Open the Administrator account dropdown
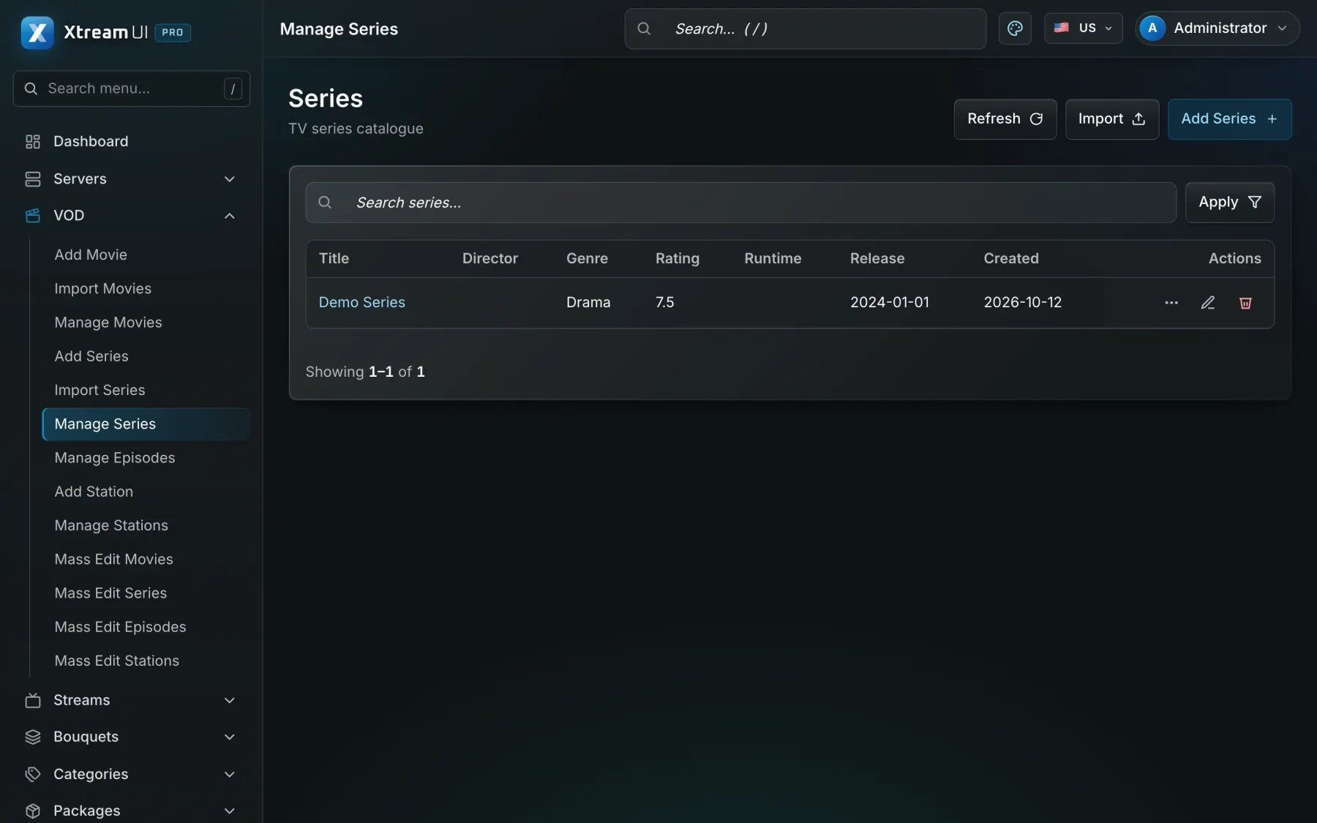This screenshot has height=823, width=1317. (x=1217, y=28)
